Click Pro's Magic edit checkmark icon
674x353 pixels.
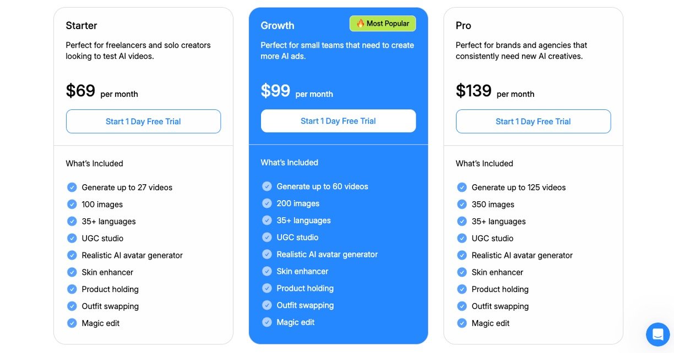(x=462, y=323)
